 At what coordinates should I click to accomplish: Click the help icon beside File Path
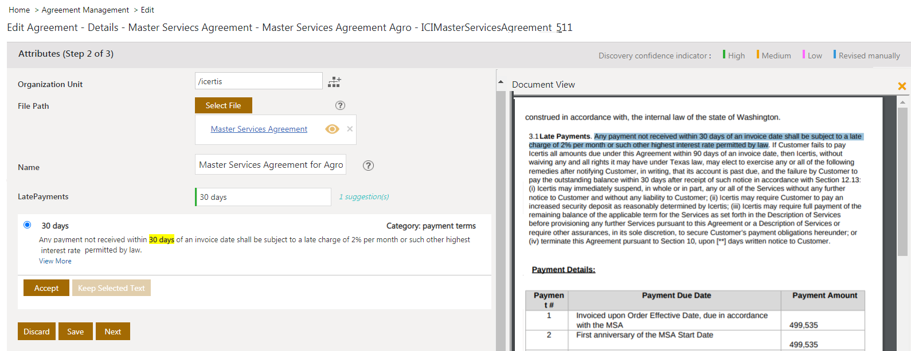[340, 105]
